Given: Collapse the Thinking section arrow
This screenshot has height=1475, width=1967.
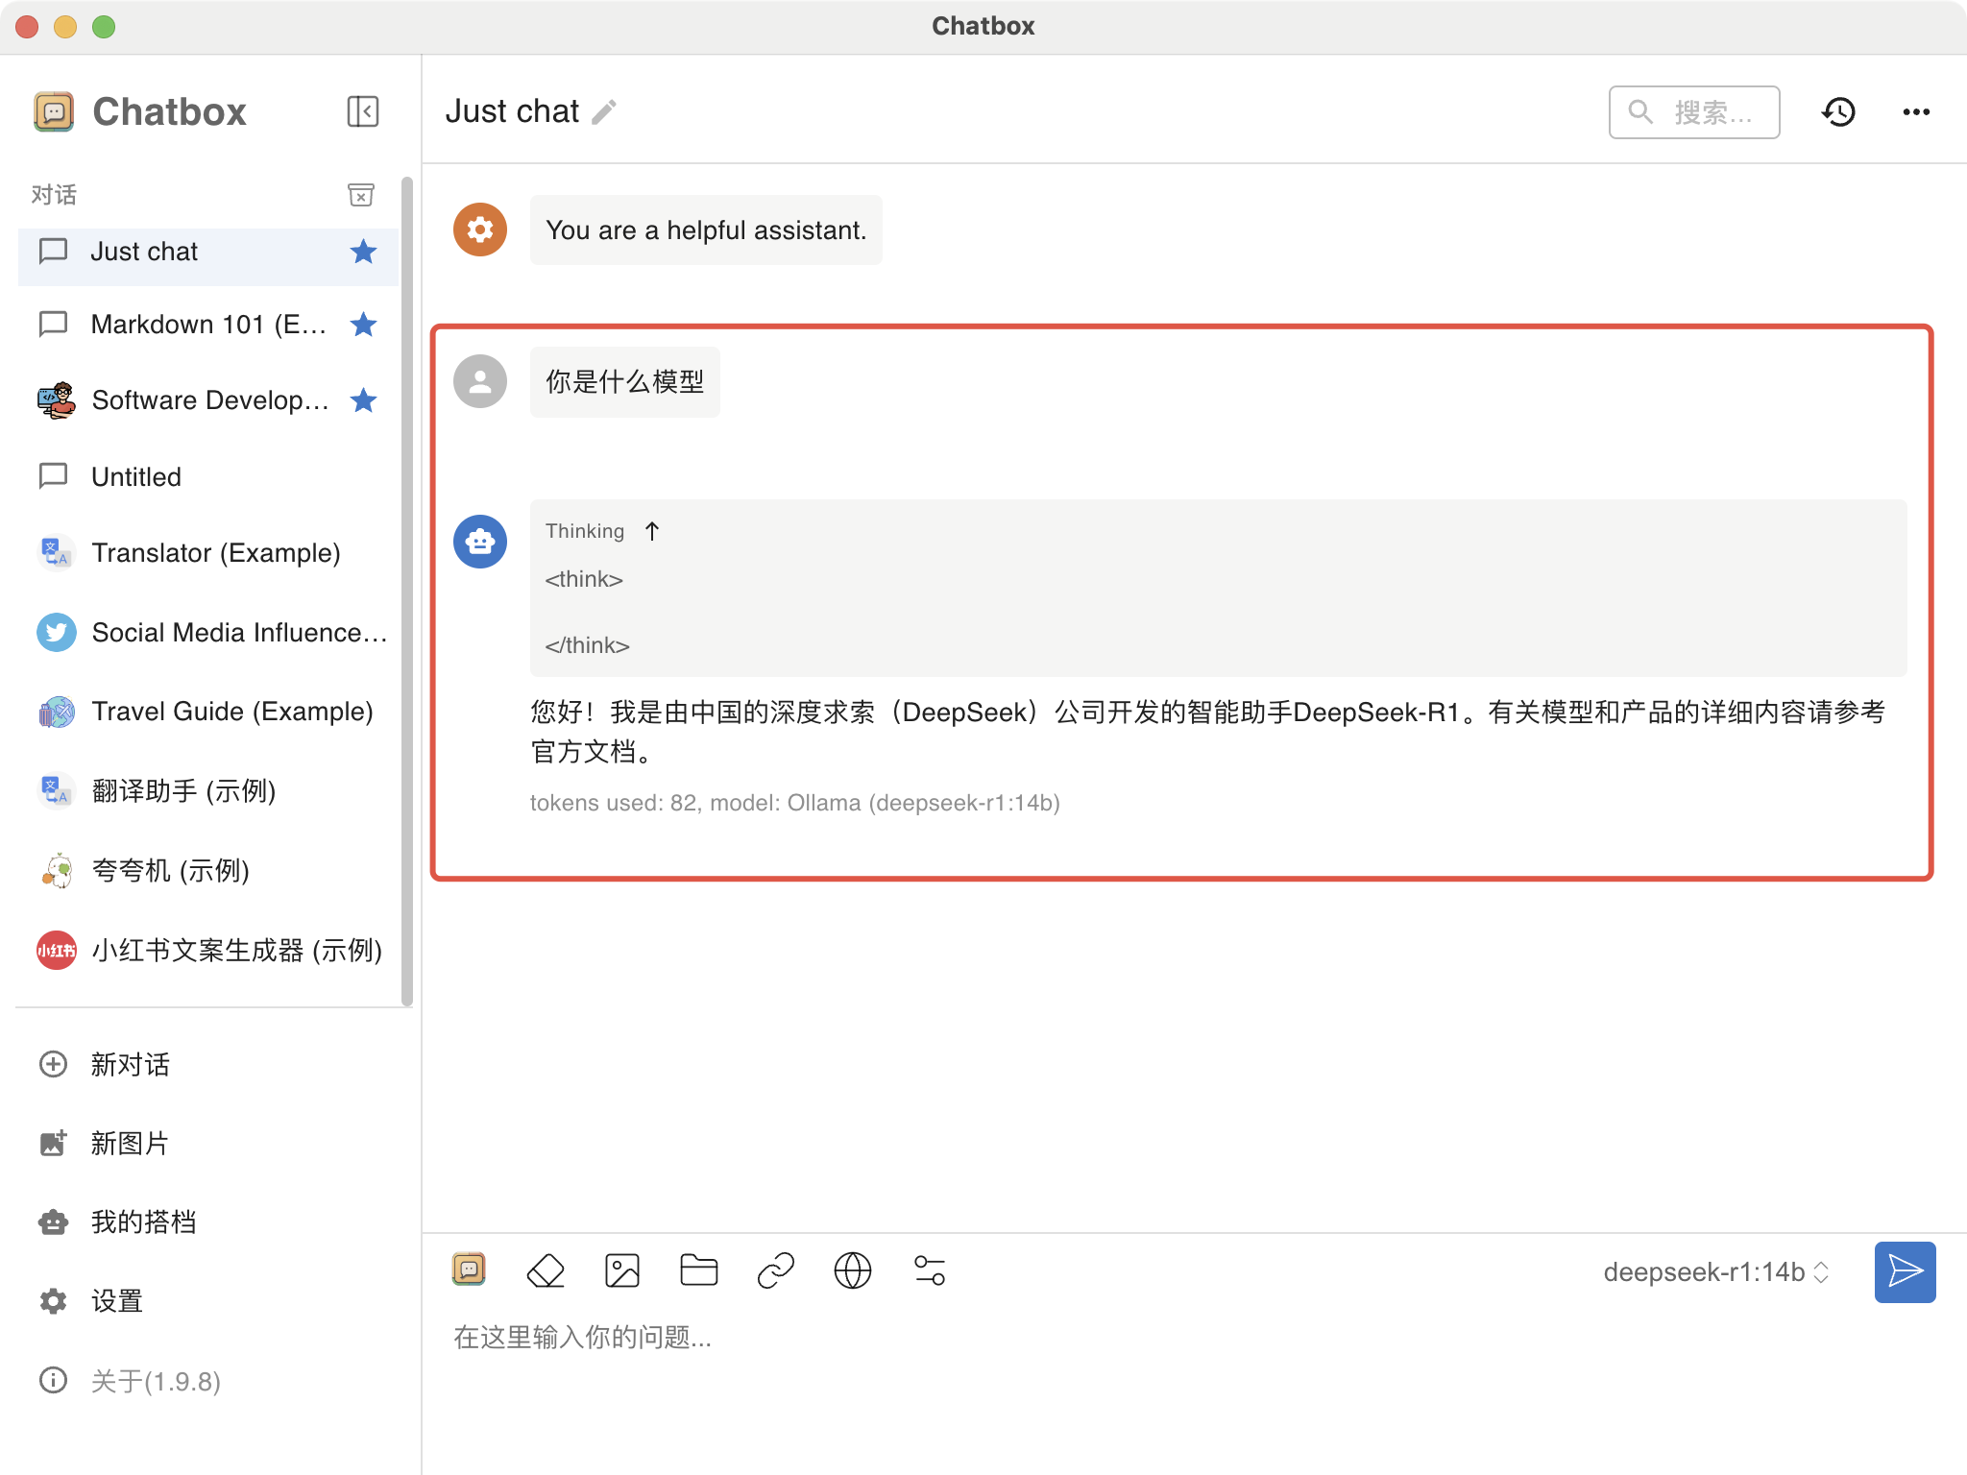Looking at the screenshot, I should point(652,531).
